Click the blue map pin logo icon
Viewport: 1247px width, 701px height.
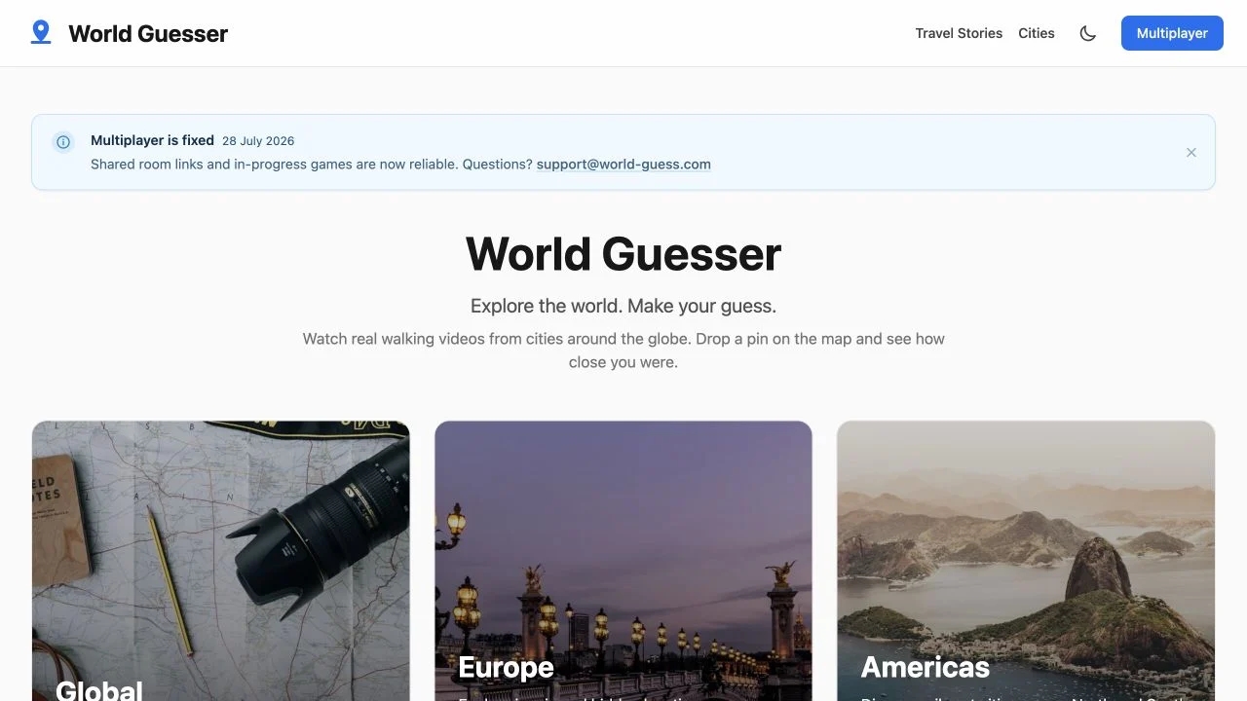41,33
